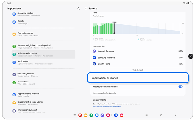Viewport: 195px width, 120px height.
Task: Launch the red notes app in taskbar
Action: click(x=80, y=115)
